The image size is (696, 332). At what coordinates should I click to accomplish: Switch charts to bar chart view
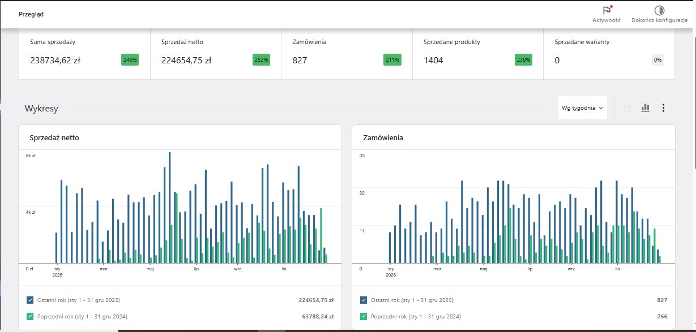point(645,107)
